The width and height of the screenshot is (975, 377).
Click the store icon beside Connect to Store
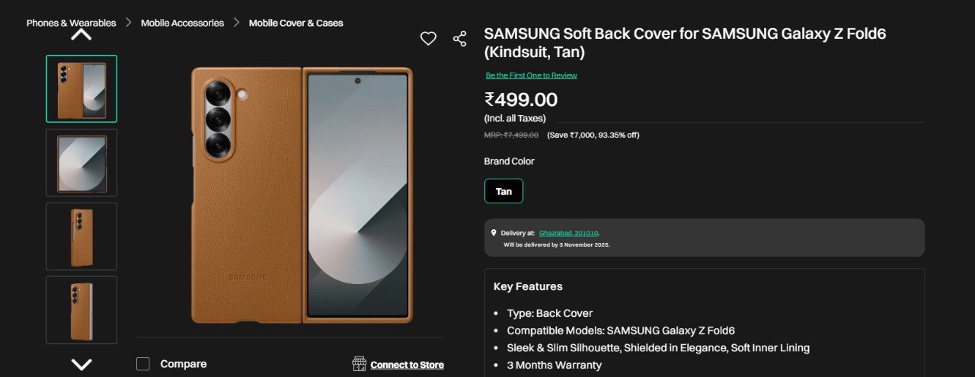360,364
